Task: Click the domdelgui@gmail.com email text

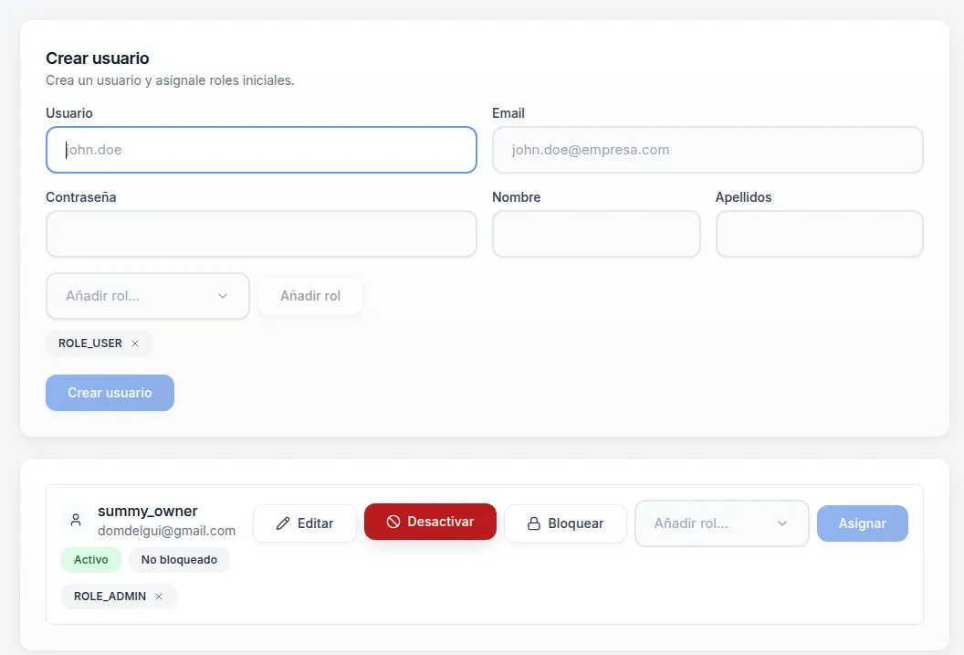Action: (166, 531)
